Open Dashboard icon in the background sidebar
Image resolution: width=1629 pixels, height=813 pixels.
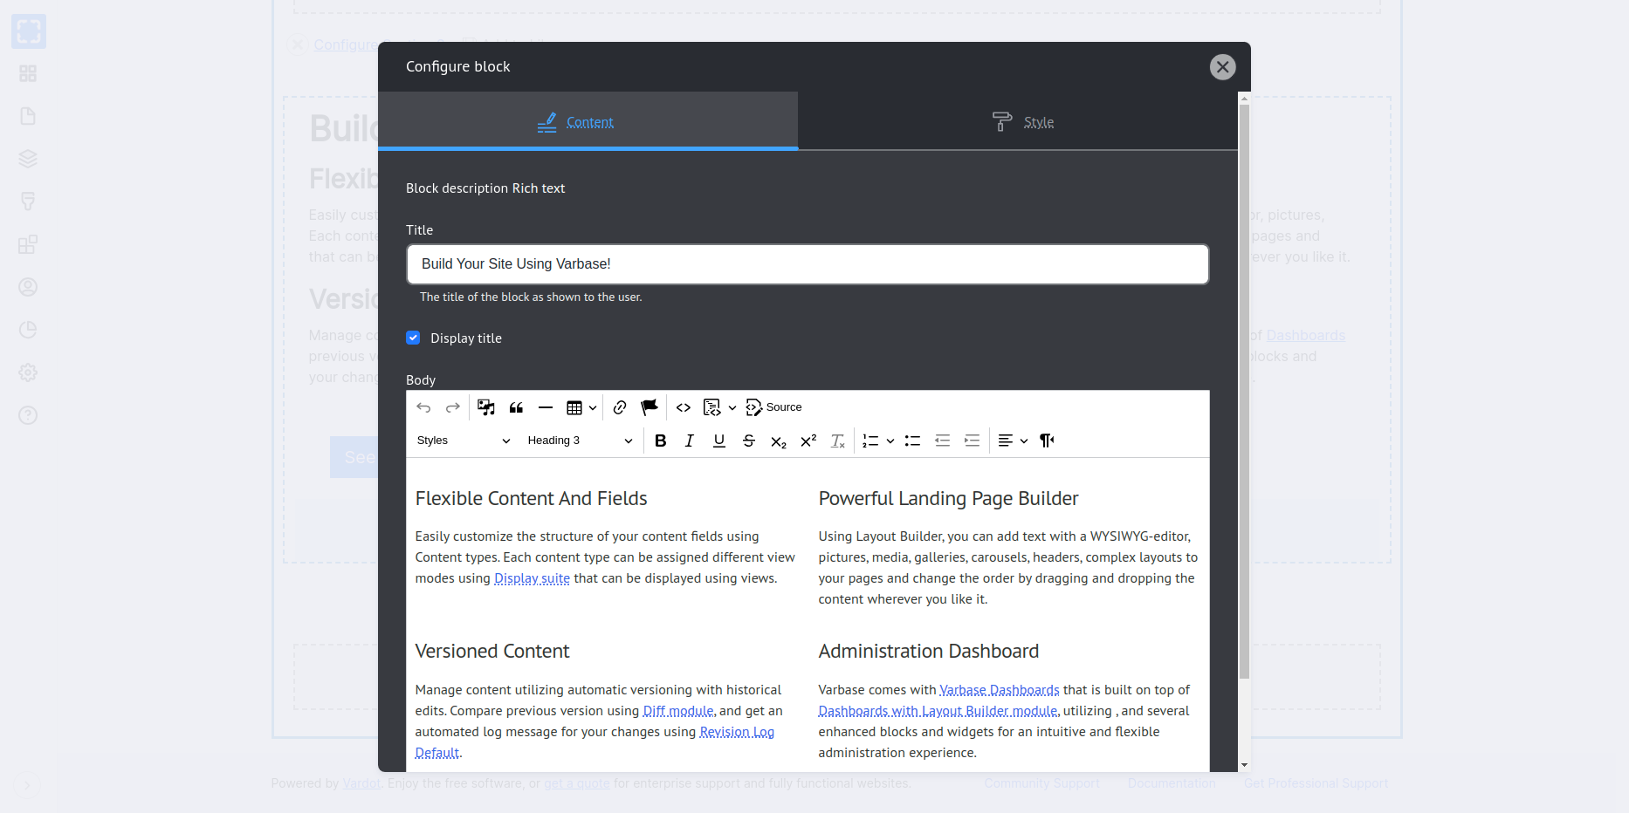tap(28, 73)
